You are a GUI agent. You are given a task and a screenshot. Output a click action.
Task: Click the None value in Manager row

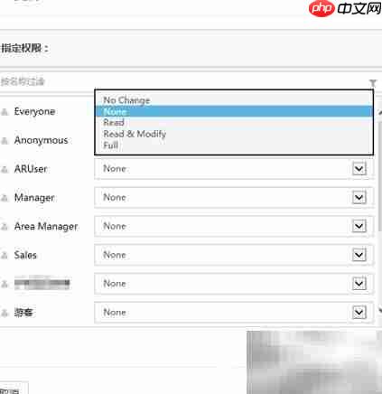point(115,197)
